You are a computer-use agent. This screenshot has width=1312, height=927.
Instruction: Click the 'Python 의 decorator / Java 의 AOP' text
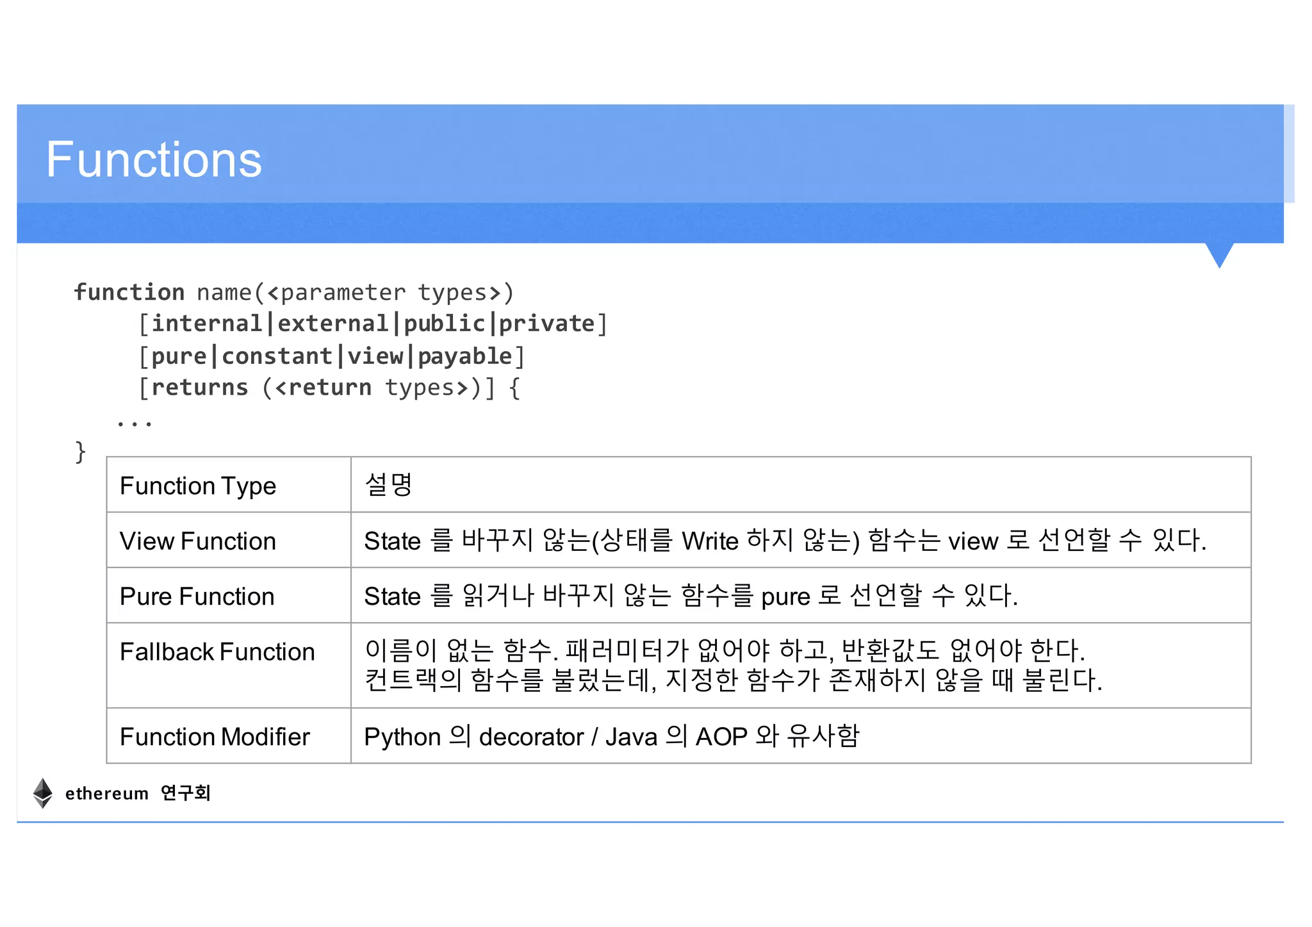tap(612, 735)
